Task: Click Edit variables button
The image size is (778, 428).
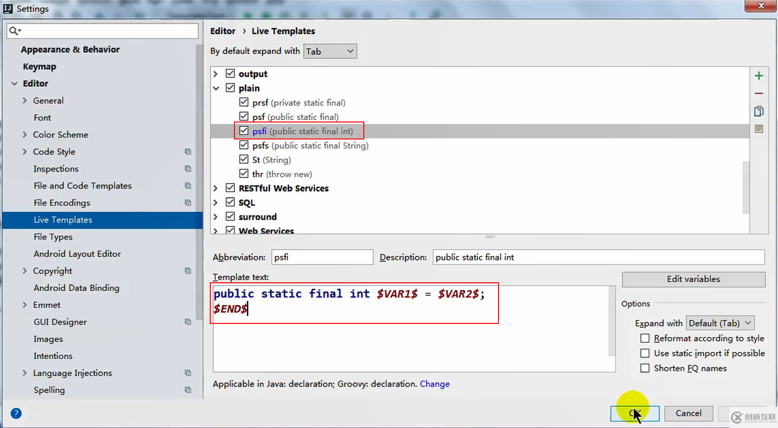Action: tap(693, 279)
